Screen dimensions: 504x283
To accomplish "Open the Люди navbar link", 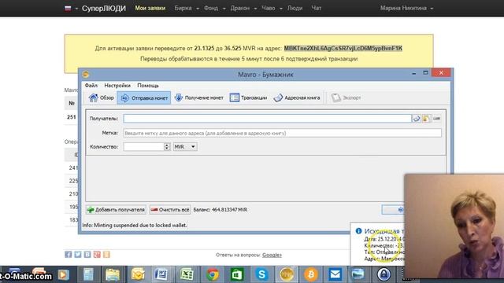I will (x=295, y=8).
